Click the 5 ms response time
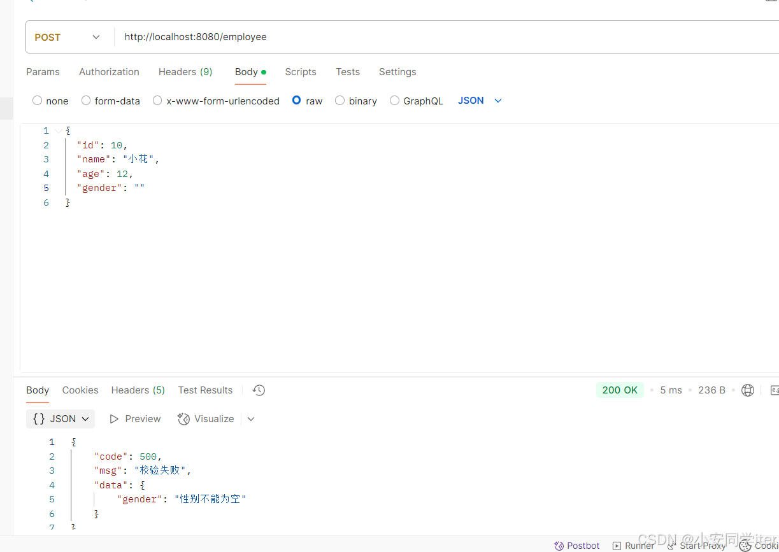 pos(671,390)
